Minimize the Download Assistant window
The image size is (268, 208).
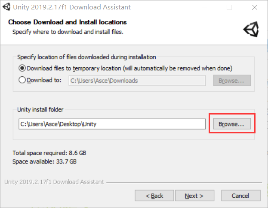[x=204, y=7]
